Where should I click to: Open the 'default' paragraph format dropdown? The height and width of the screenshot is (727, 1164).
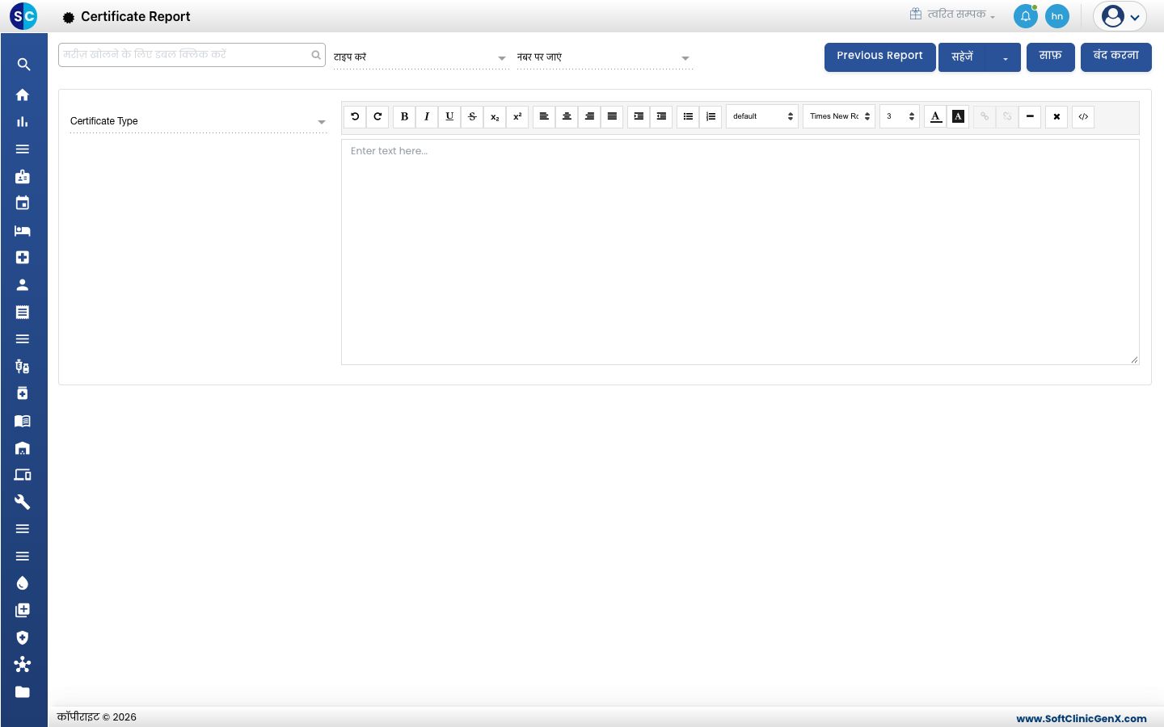pos(762,116)
